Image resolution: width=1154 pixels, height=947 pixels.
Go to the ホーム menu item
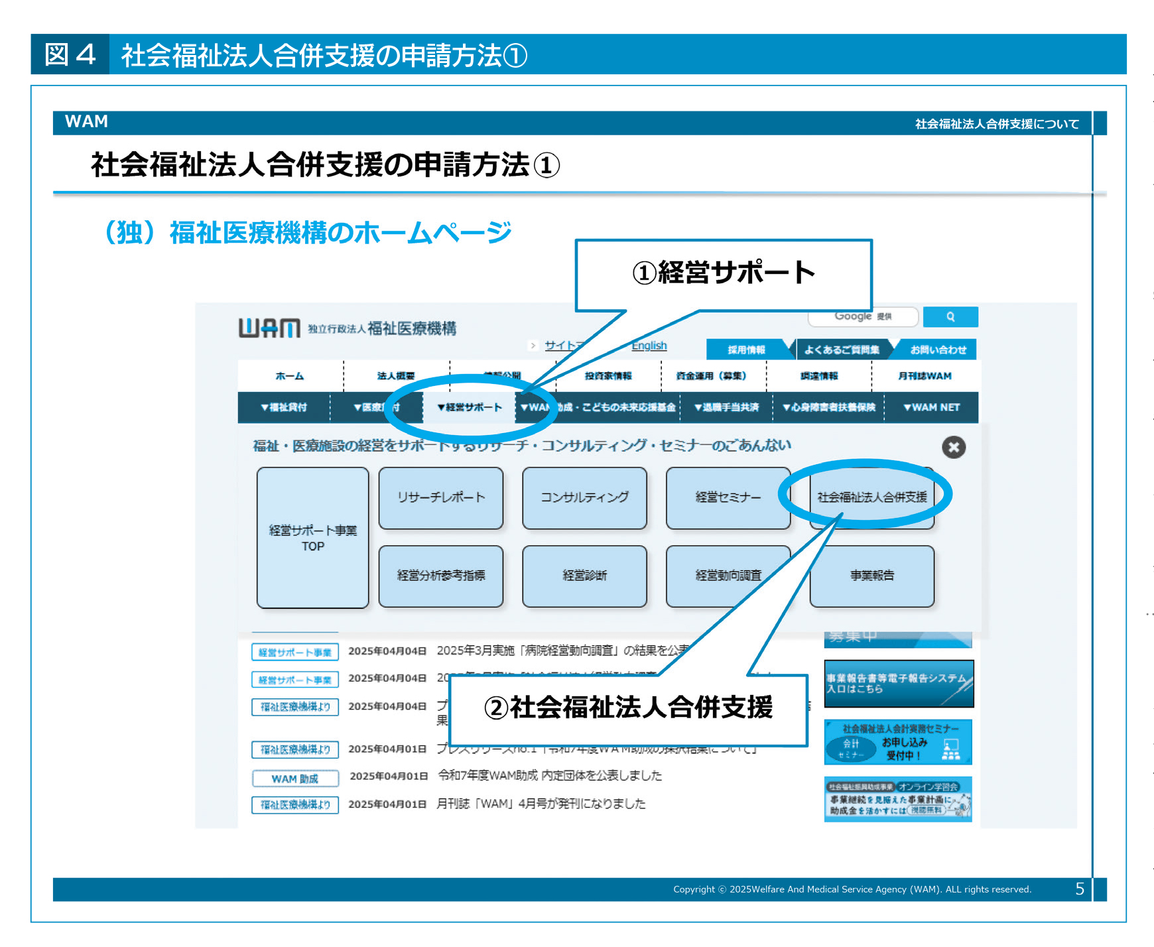click(290, 376)
